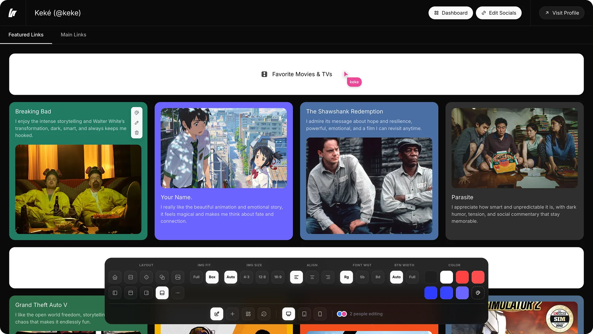The height and width of the screenshot is (334, 593).
Task: Set BTN WIDTH to Full
Action: click(x=412, y=277)
